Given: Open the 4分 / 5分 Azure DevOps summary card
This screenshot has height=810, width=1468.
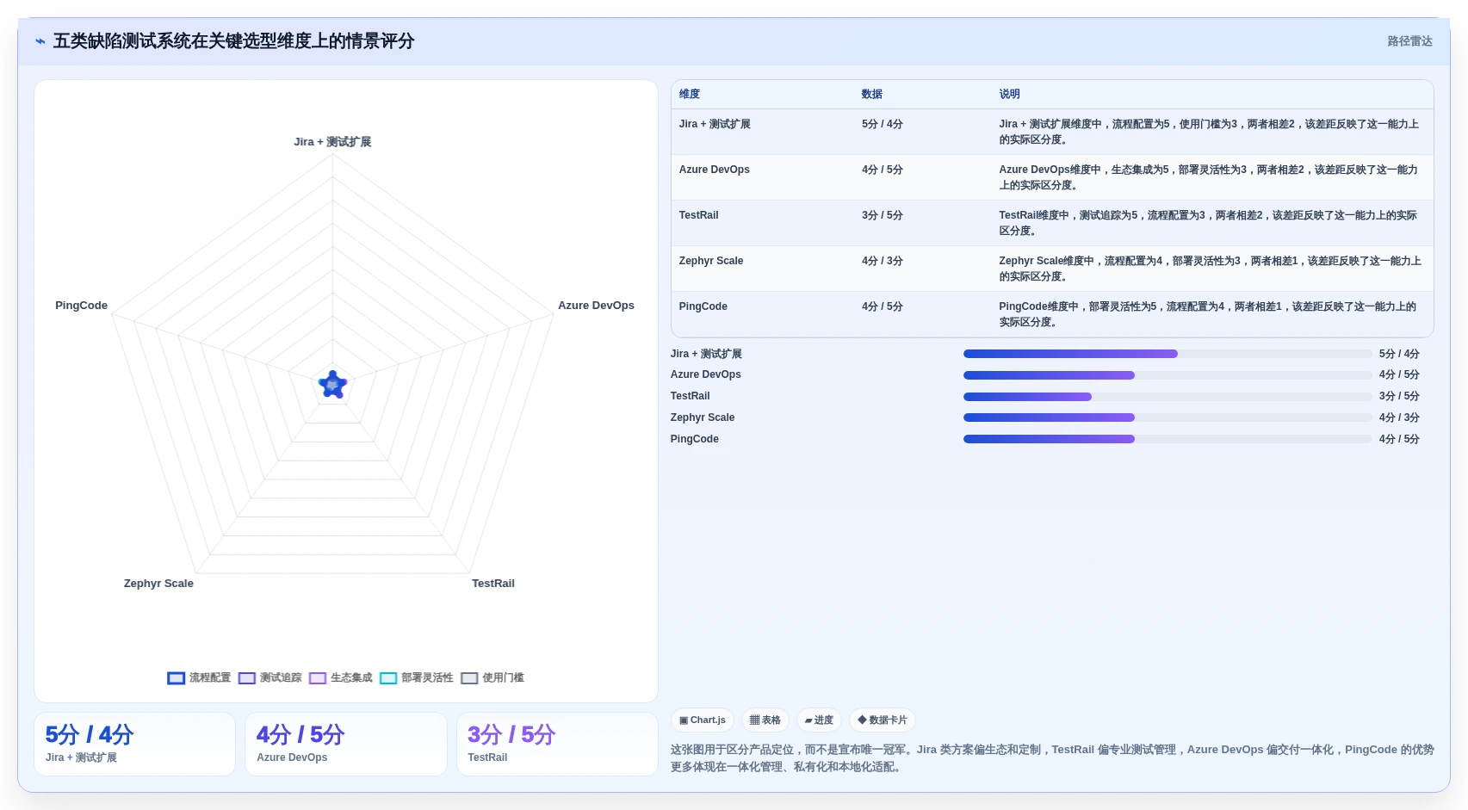Looking at the screenshot, I should coord(346,745).
